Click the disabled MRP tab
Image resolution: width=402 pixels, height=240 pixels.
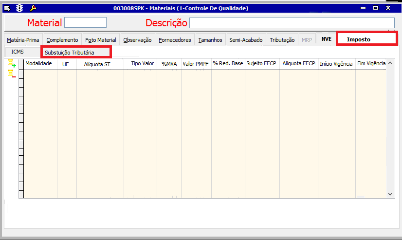point(307,40)
